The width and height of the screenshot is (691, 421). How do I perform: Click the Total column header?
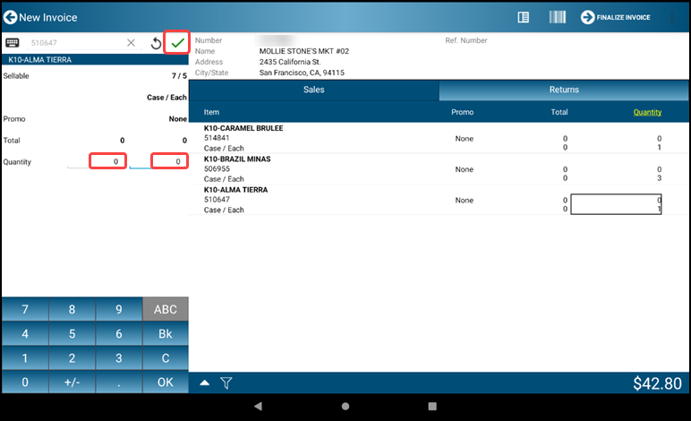(x=559, y=112)
